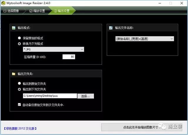This screenshot has width=188, height=135.
Task: Click 点击此处开始缩放图像尺寸 button
Action: (142, 127)
